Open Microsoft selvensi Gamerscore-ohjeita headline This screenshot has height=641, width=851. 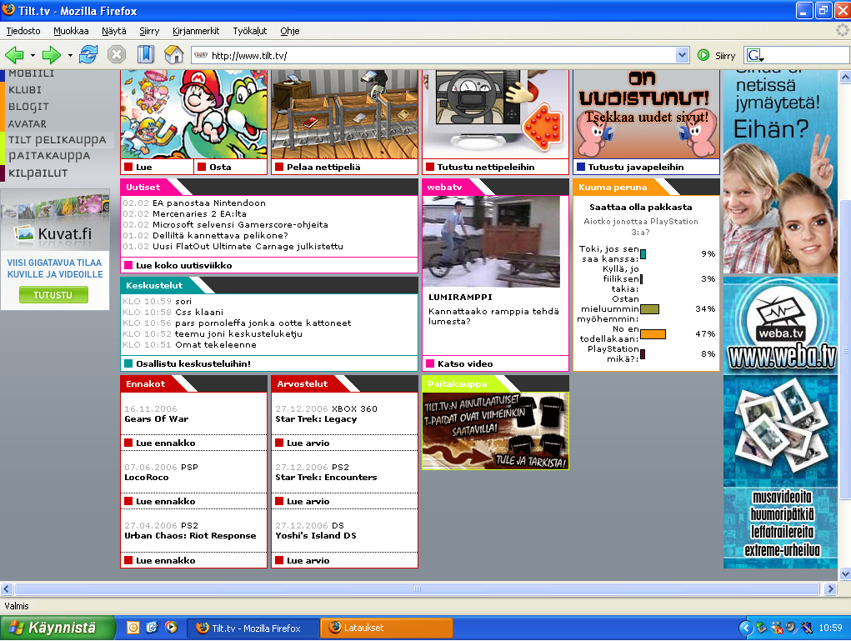tap(240, 225)
